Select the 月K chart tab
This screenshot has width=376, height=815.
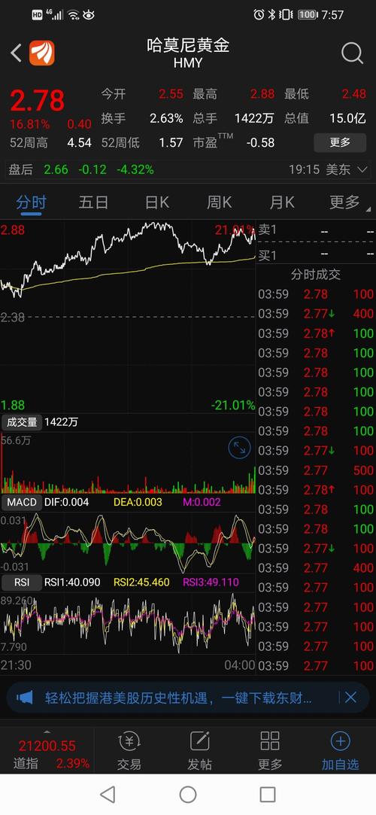click(282, 202)
